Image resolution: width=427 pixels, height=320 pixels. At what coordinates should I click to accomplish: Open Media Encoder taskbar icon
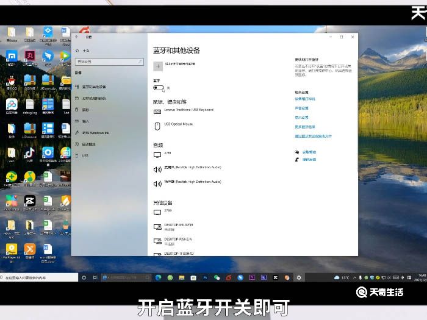tap(264, 277)
